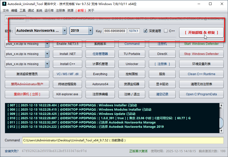Click Enable .NET3.5 button
Viewport: 228px width, 157px height.
pyautogui.click(x=68, y=44)
